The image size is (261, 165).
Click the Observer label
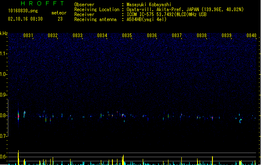[x=84, y=5]
